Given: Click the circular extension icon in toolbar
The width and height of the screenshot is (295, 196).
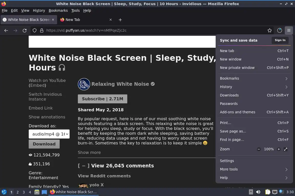Looking at the screenshot, I should [x=280, y=30].
